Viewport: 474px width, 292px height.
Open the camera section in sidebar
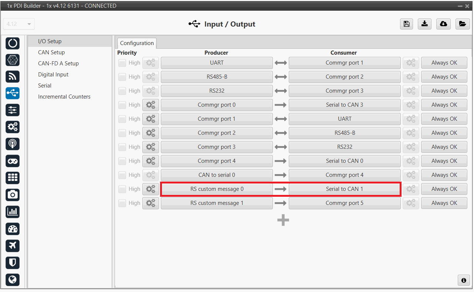(13, 195)
